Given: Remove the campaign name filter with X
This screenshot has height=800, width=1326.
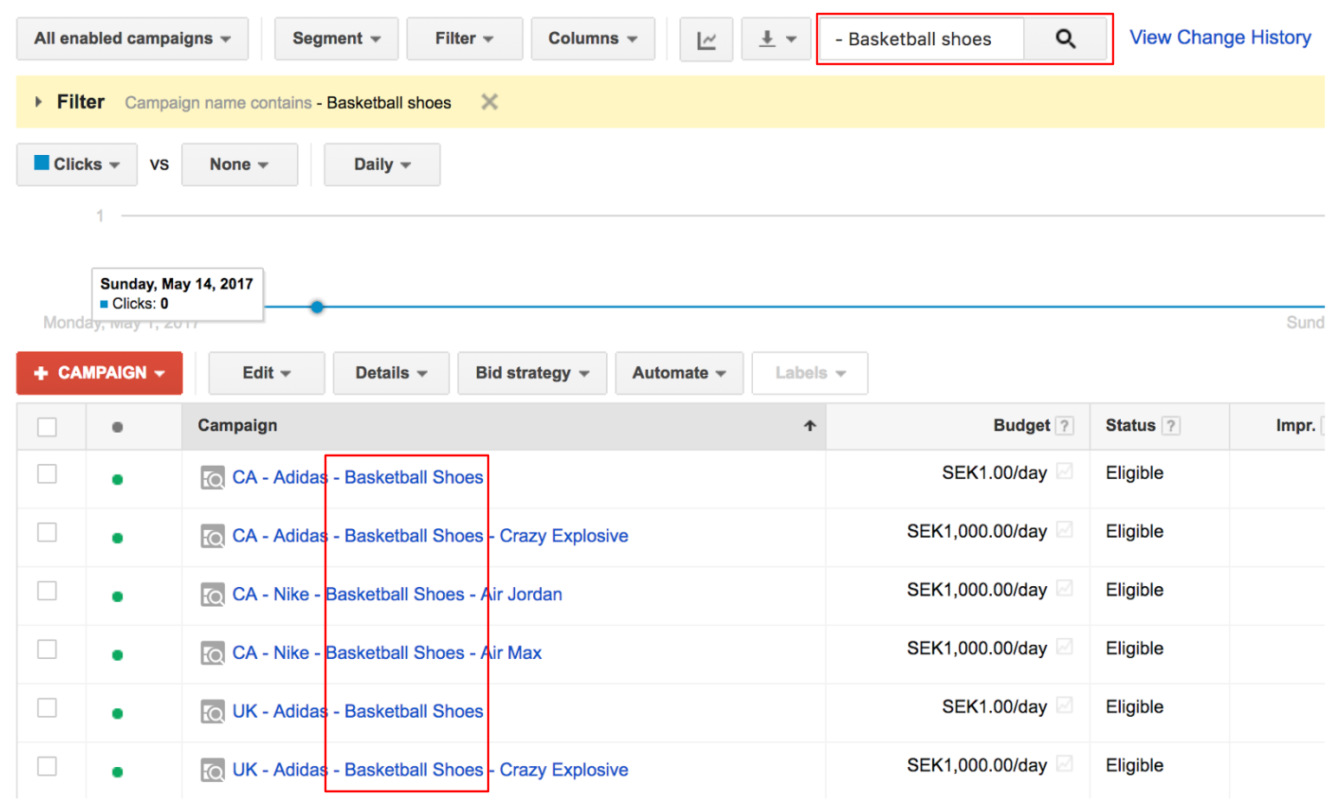Looking at the screenshot, I should pyautogui.click(x=489, y=102).
